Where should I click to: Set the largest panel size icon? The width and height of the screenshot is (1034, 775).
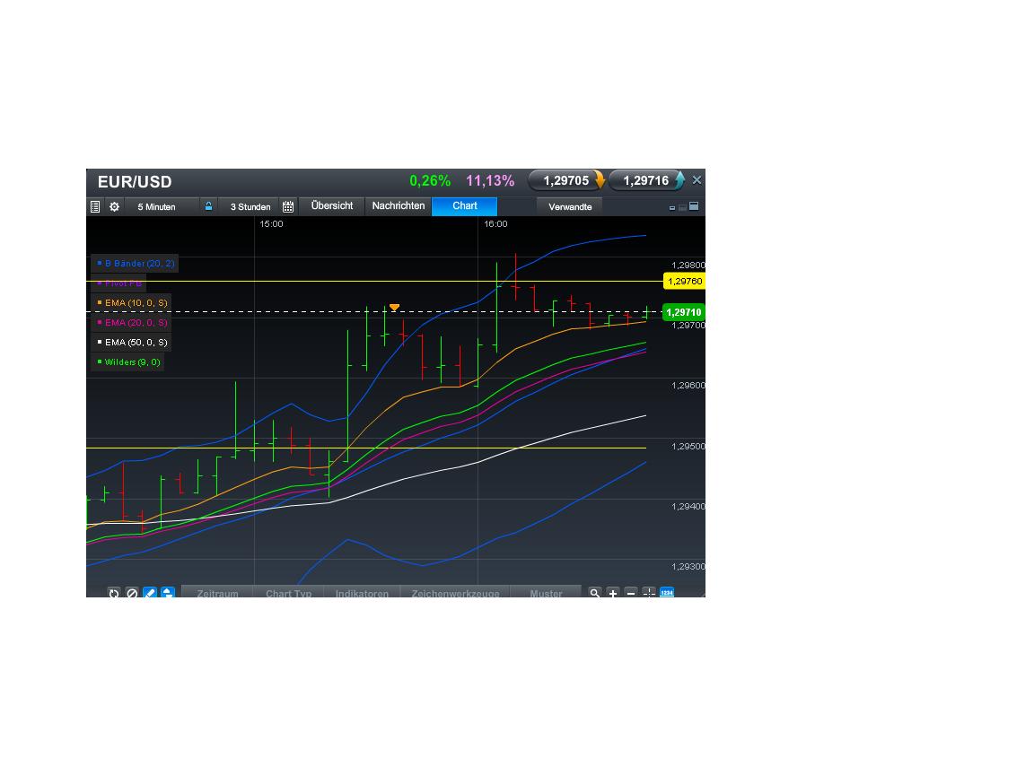click(694, 206)
